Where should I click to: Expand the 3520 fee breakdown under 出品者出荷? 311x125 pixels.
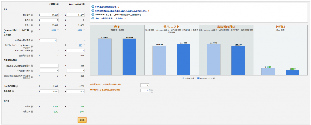(x=58, y=30)
